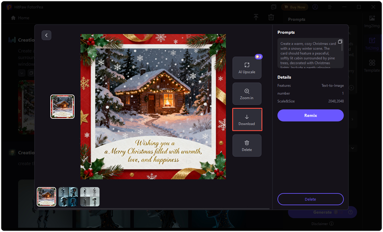The height and width of the screenshot is (232, 383).
Task: Switch to the Txt2Img tab in the sidebar
Action: point(372,43)
